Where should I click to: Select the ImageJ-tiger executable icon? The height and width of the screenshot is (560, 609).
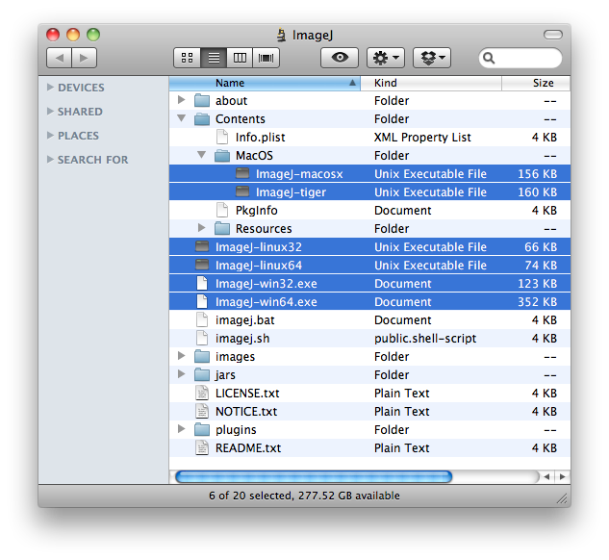[x=242, y=191]
